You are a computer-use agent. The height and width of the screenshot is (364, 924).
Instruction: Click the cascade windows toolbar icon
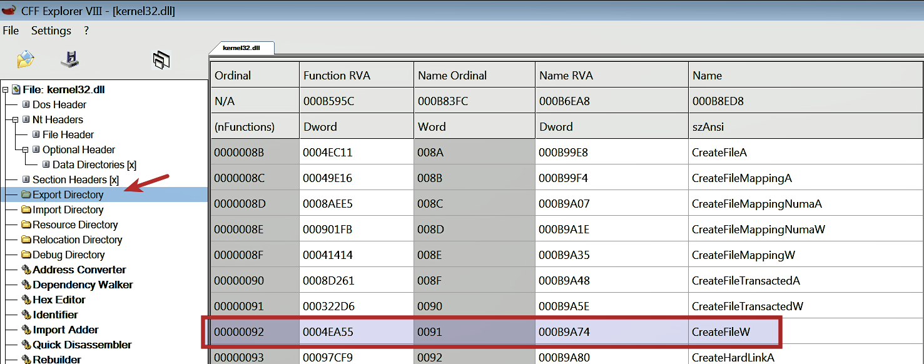click(161, 60)
